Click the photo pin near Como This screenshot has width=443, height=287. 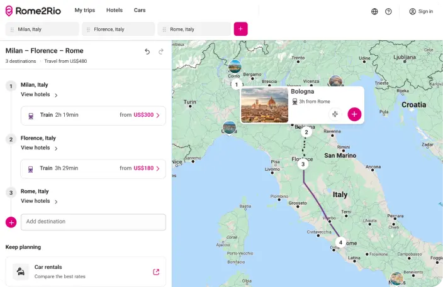coord(235,67)
